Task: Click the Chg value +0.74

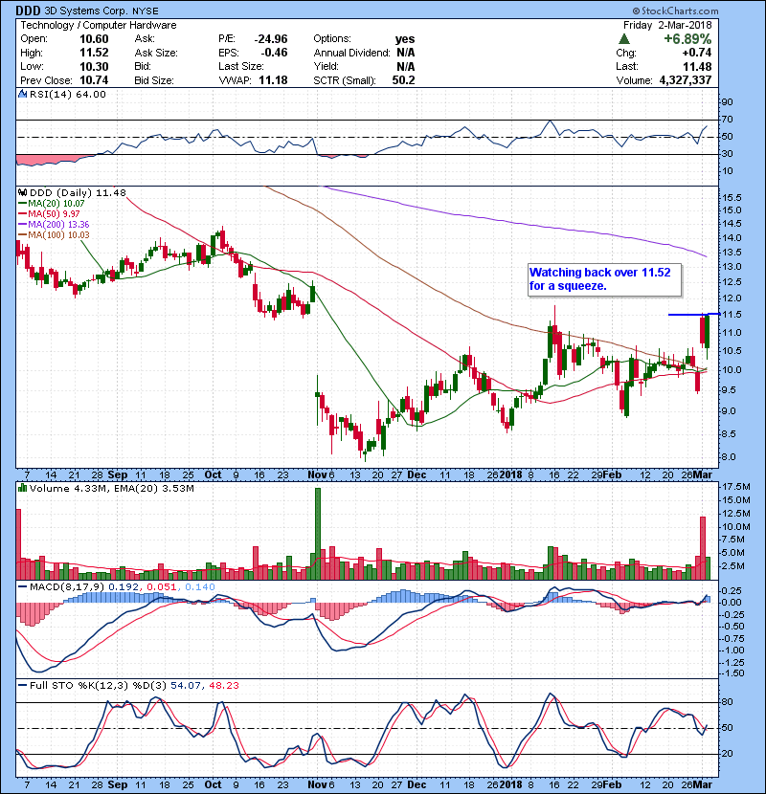Action: coord(697,53)
